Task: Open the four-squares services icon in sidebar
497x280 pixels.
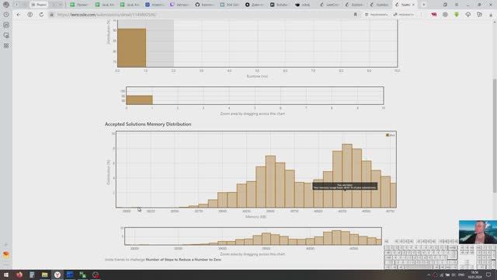Action: (6, 46)
